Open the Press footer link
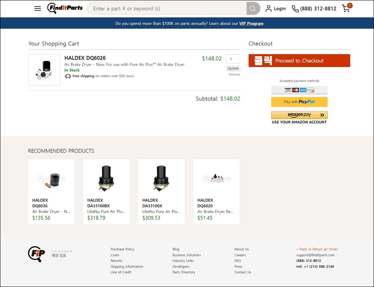The image size is (374, 287). [x=238, y=266]
